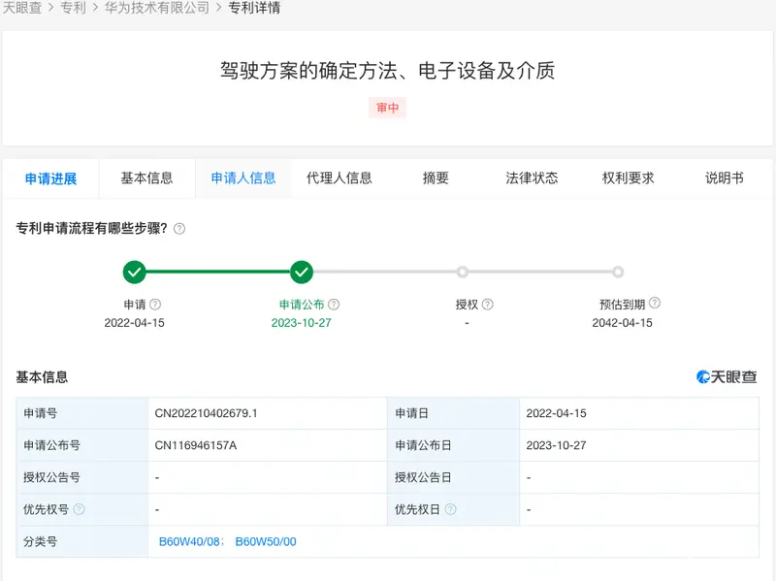This screenshot has width=776, height=581.
Task: Click the 审中 status badge
Action: tap(387, 108)
